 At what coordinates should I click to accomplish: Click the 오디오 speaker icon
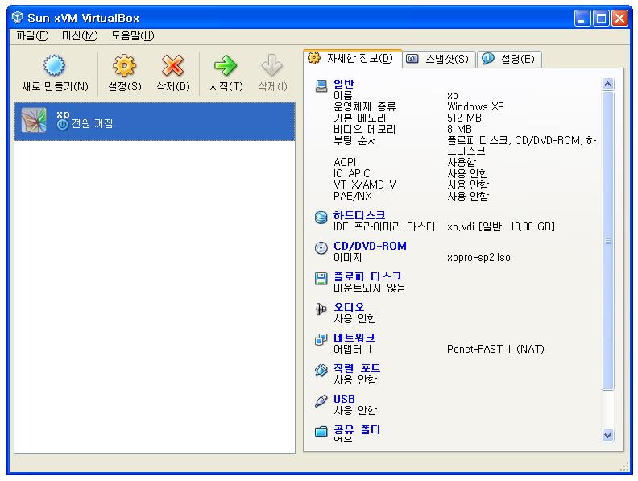(x=321, y=309)
